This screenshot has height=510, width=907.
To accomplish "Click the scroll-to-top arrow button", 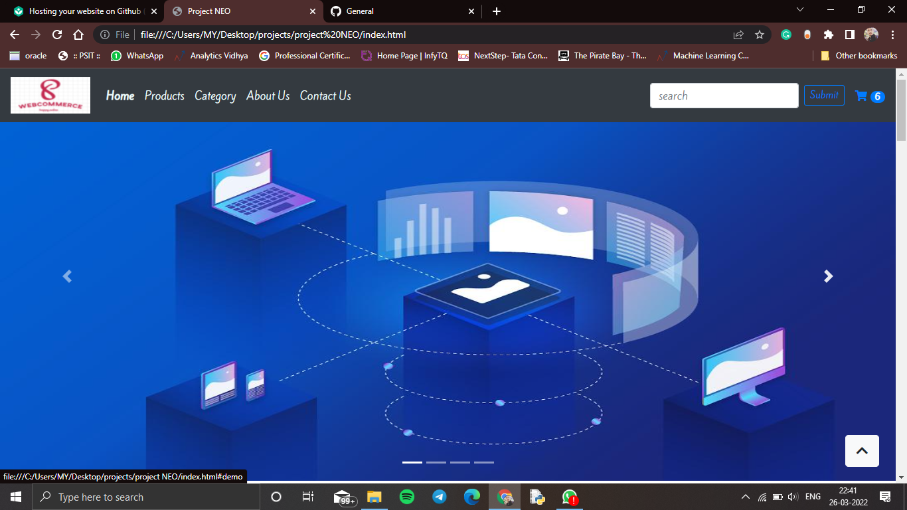I will click(862, 451).
